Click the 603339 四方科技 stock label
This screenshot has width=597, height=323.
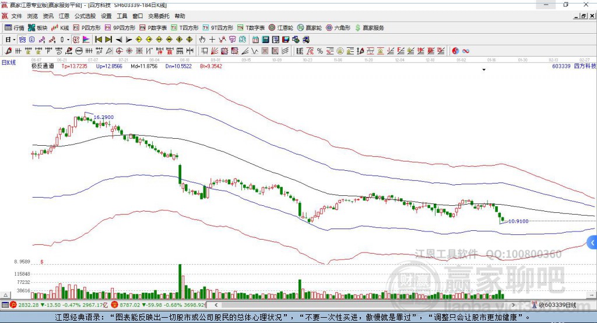coord(574,66)
